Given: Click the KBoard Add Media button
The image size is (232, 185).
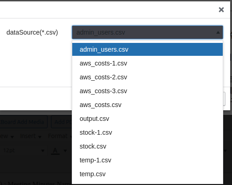Looking at the screenshot, I should (x=23, y=122).
